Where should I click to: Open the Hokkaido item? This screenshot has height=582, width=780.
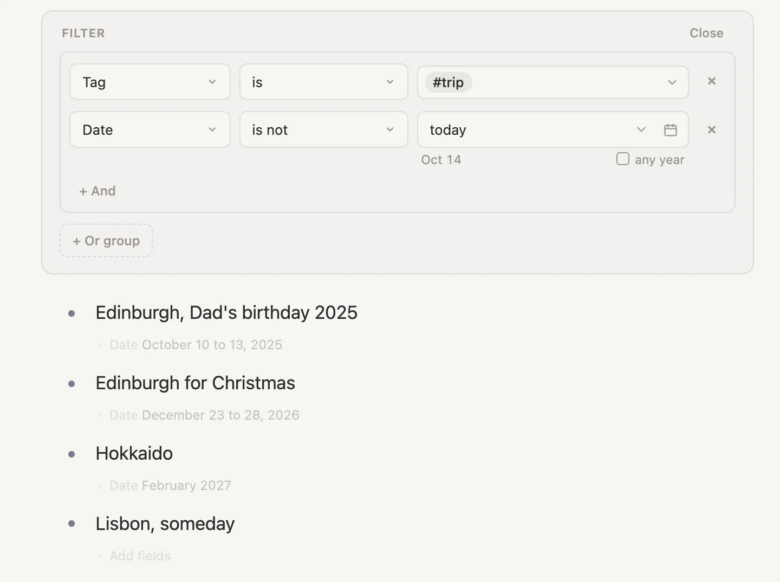pos(134,454)
